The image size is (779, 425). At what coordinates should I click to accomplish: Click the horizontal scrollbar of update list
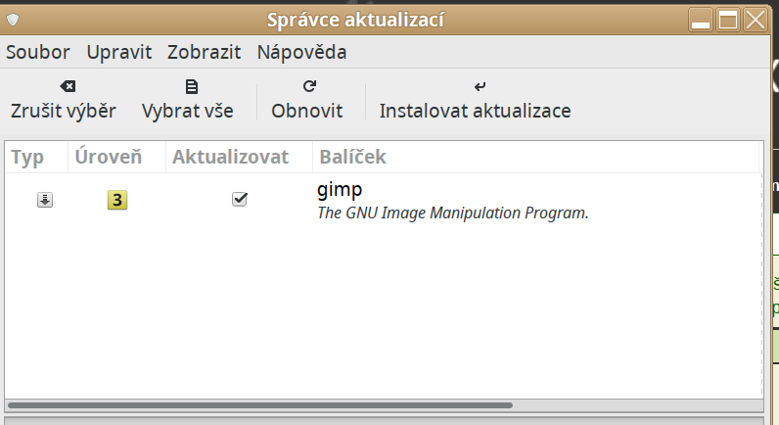pyautogui.click(x=259, y=404)
